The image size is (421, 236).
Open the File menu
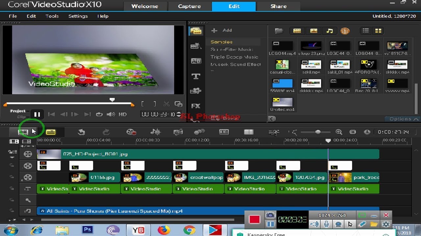pyautogui.click(x=13, y=16)
